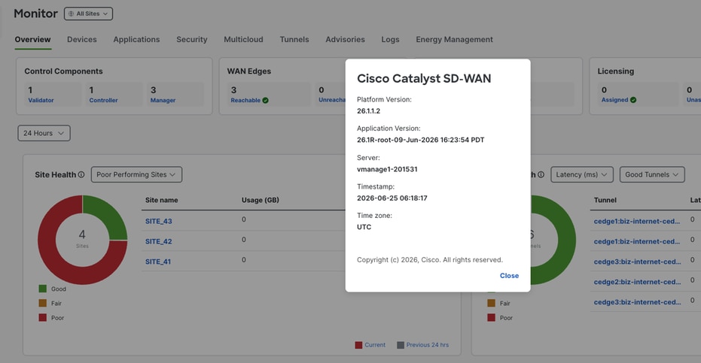Open the All Sites selector dropdown

point(88,14)
